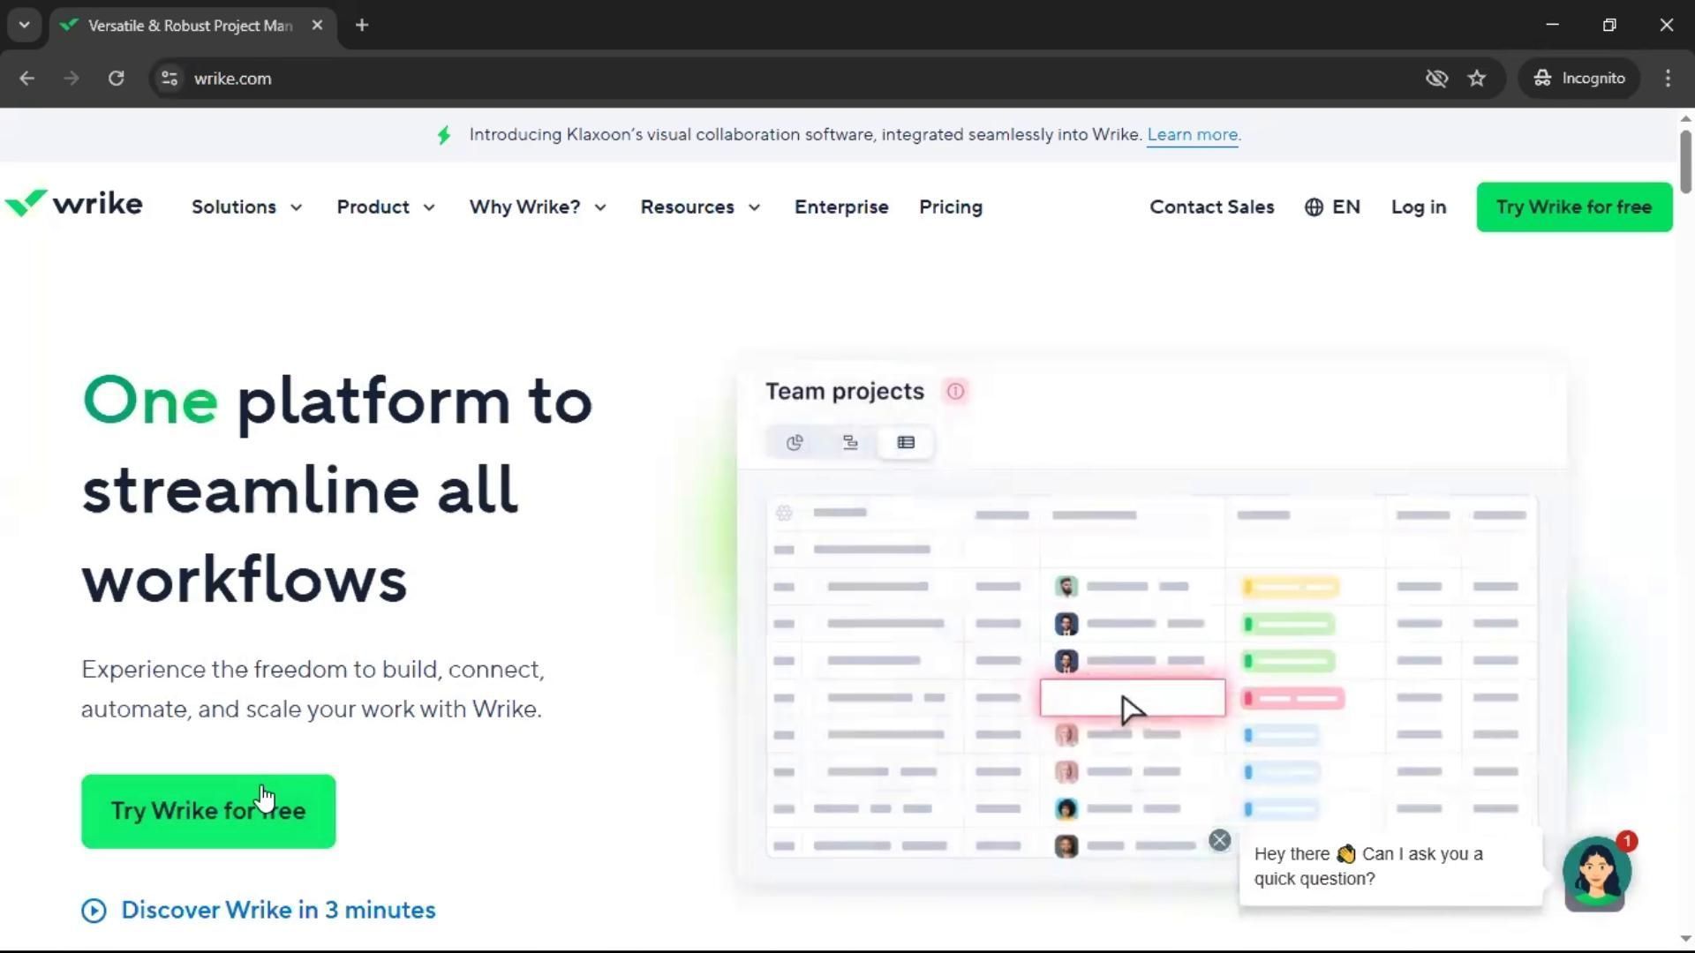This screenshot has width=1695, height=953.
Task: Click the info icon beside Team projects
Action: point(955,392)
